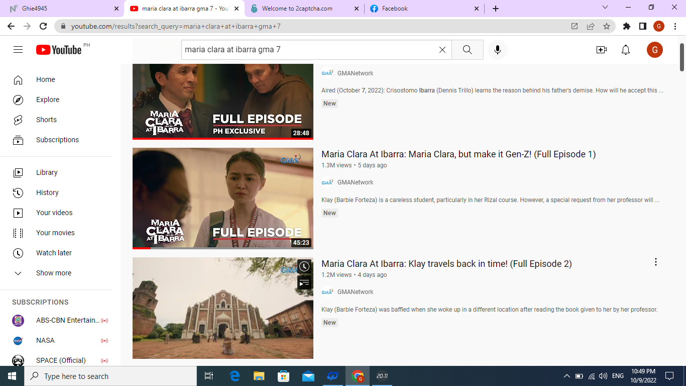The width and height of the screenshot is (686, 386).
Task: Close the 2captcha tab
Action: [x=357, y=9]
